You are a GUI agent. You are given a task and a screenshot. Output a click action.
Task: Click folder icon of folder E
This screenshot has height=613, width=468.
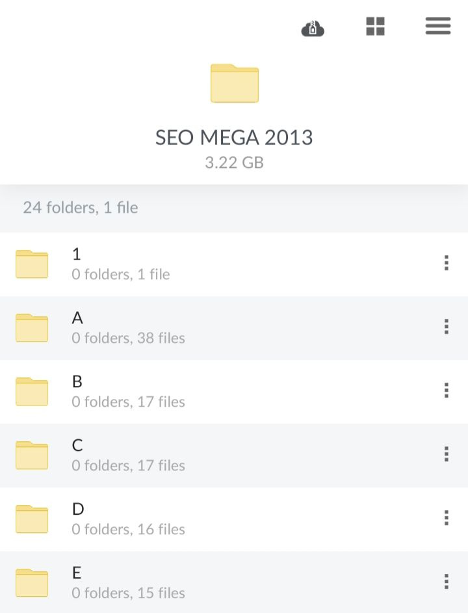point(32,582)
